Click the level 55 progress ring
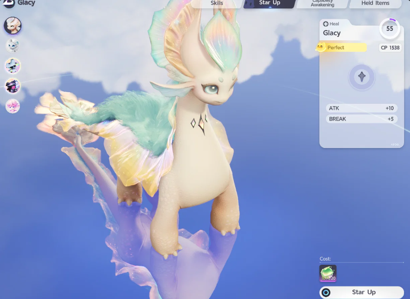410x299 pixels. (x=390, y=29)
